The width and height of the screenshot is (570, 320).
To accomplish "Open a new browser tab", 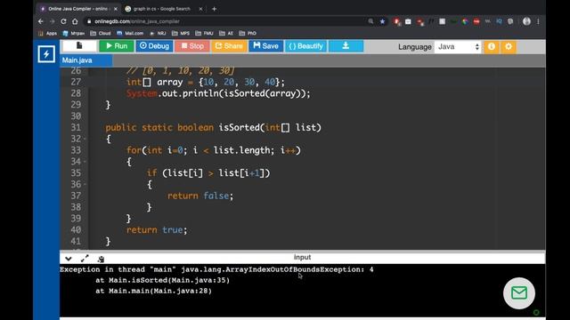I will 214,9.
